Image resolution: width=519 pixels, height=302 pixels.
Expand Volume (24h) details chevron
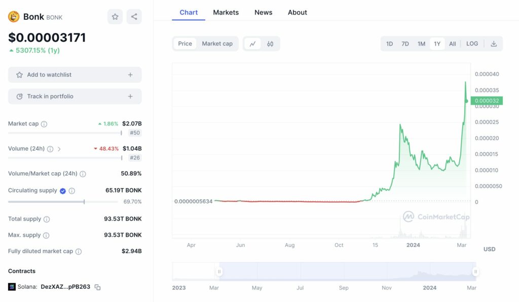coord(59,149)
